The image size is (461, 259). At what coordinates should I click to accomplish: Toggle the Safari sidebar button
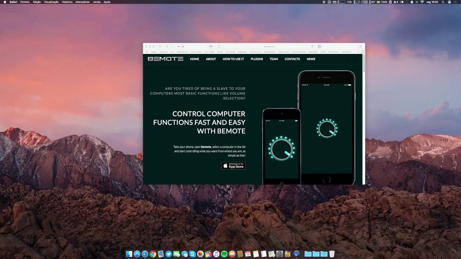click(x=160, y=46)
